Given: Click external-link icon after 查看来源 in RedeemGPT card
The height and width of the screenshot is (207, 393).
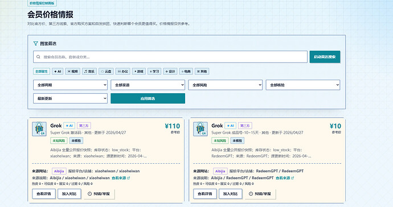Looking at the screenshot, I should 293,178.
